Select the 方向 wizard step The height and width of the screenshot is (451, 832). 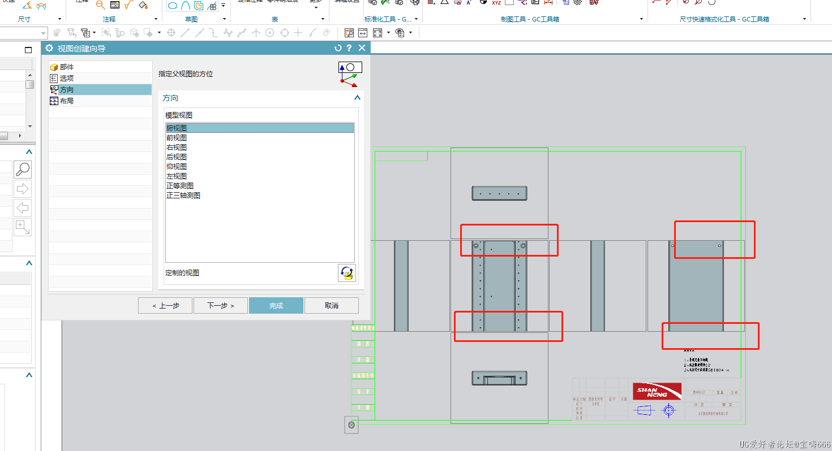[100, 89]
